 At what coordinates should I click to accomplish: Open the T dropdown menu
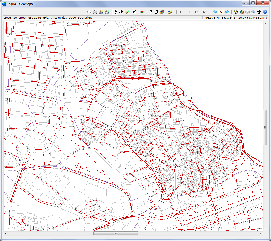182,12
